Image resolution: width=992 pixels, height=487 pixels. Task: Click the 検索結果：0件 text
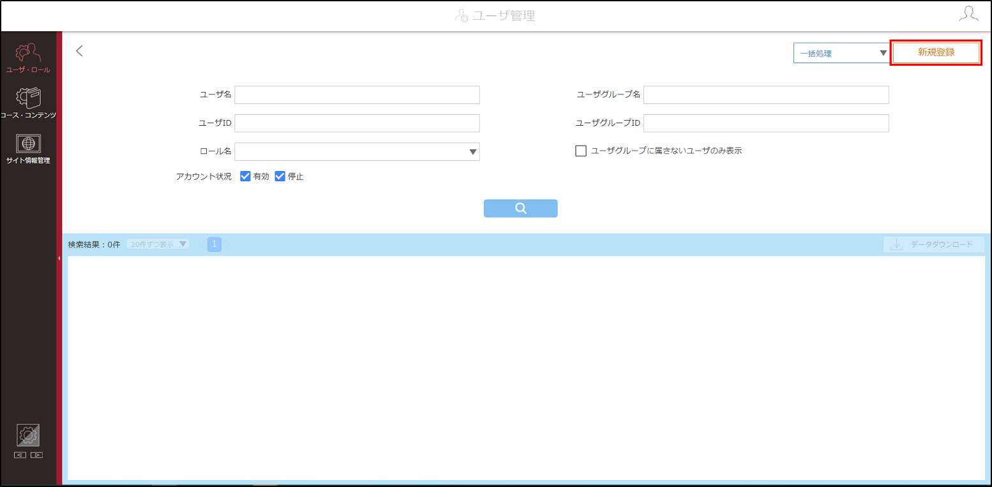(94, 244)
